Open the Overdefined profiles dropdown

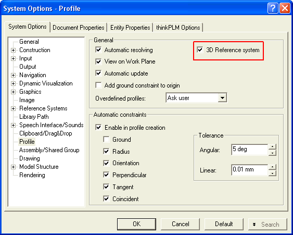[x=222, y=97]
